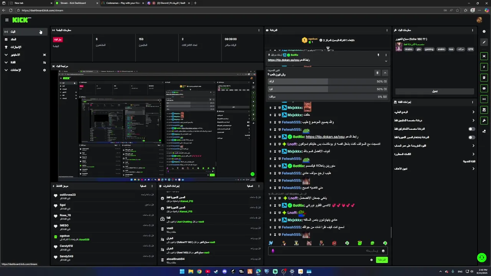
Task: Select the second left sidebar item under Stream
Action: point(25,39)
